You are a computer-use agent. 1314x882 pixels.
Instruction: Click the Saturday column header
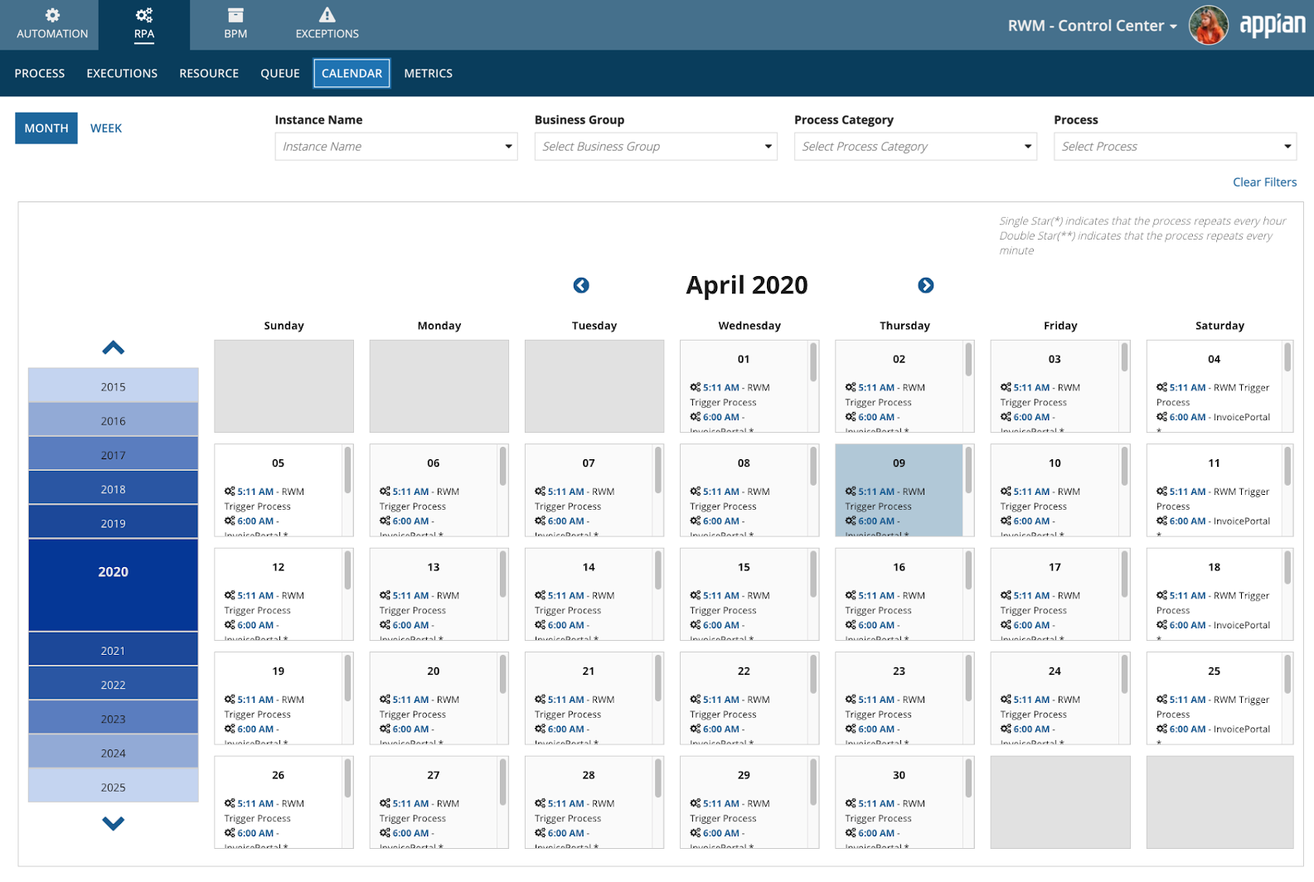click(x=1219, y=326)
